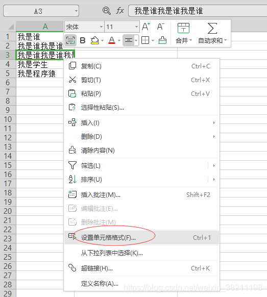Viewport: 267px width, 297px height.
Task: Click the increase font size icon
Action: [146, 27]
